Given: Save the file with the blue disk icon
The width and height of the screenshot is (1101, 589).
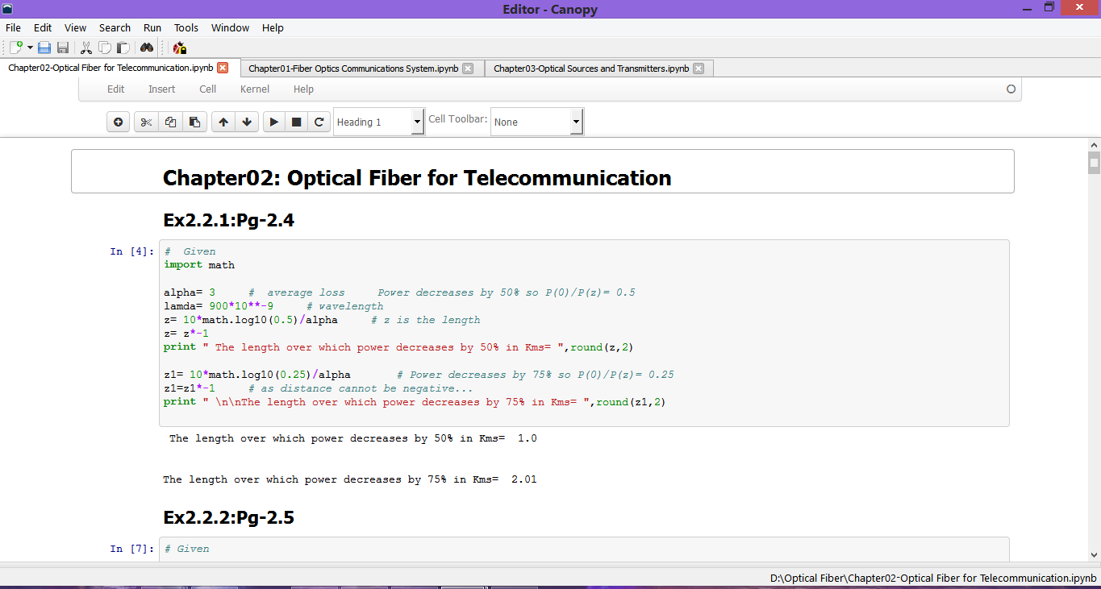Looking at the screenshot, I should point(44,48).
